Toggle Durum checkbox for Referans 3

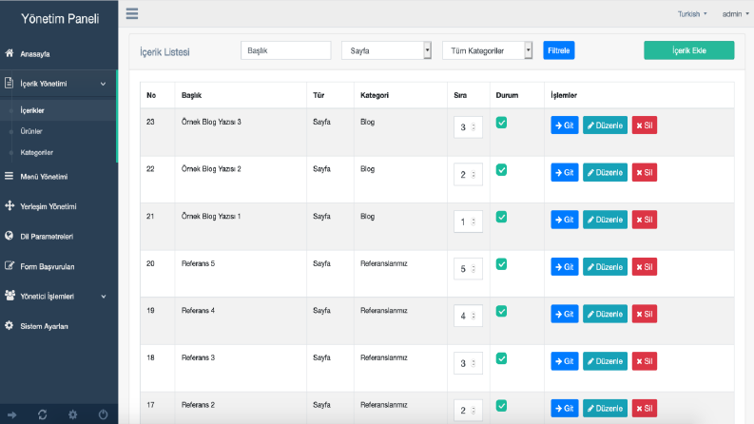point(501,358)
